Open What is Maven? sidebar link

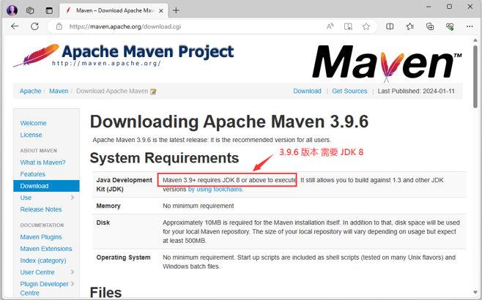click(x=42, y=162)
